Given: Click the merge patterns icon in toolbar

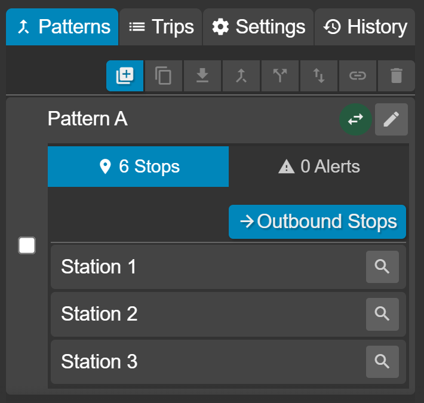Looking at the screenshot, I should 241,76.
